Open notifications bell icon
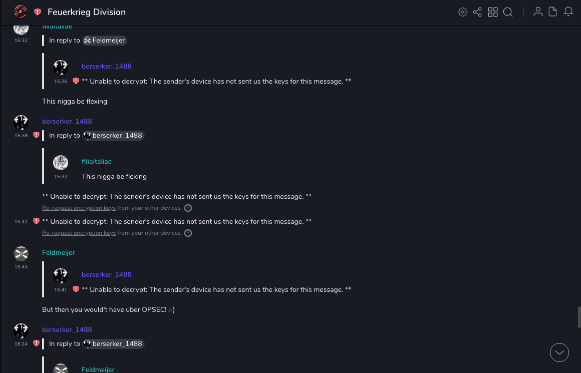Image resolution: width=581 pixels, height=373 pixels. (x=568, y=12)
